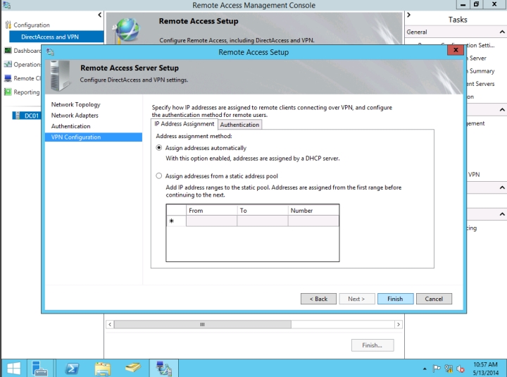Open Reporting icon in console sidebar
The height and width of the screenshot is (377, 507).
pyautogui.click(x=8, y=92)
